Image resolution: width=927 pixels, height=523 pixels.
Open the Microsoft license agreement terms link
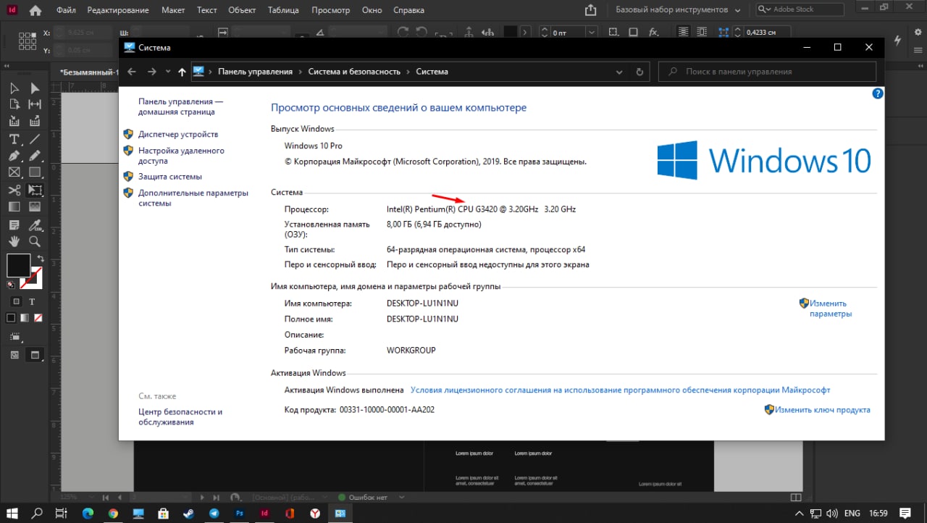click(x=620, y=390)
